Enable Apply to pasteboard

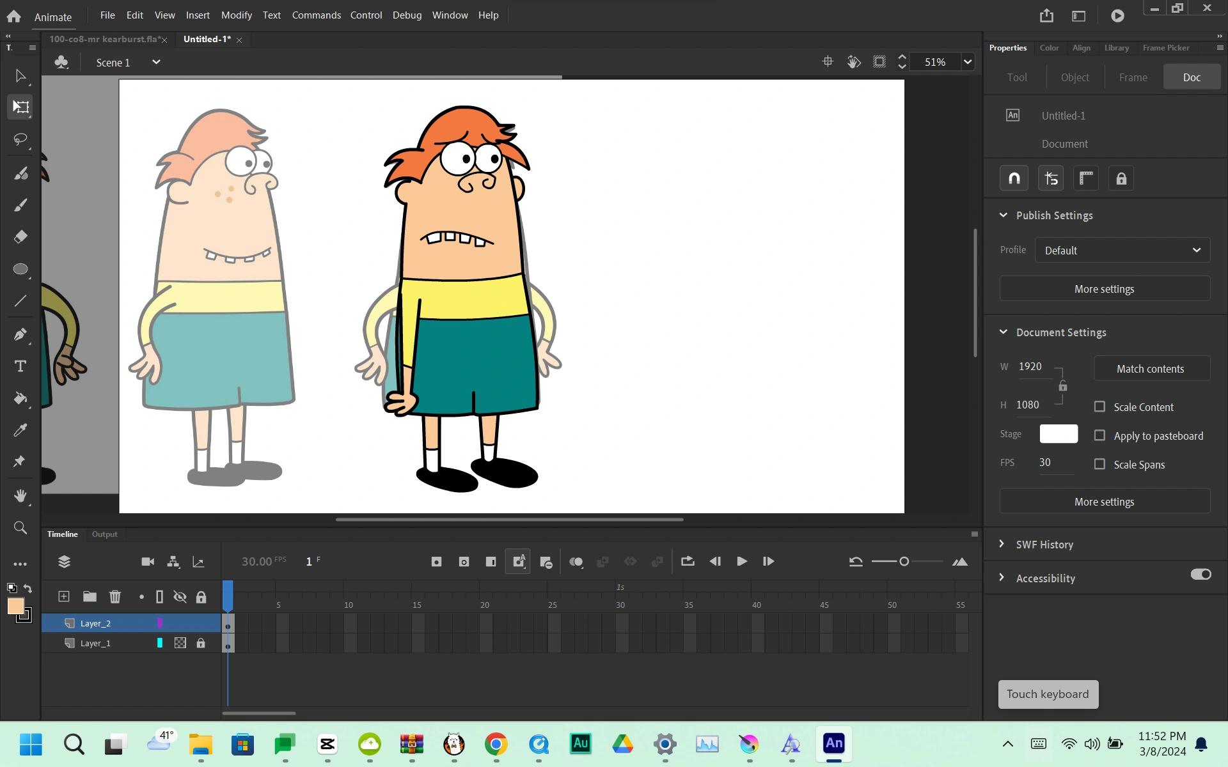1099,435
